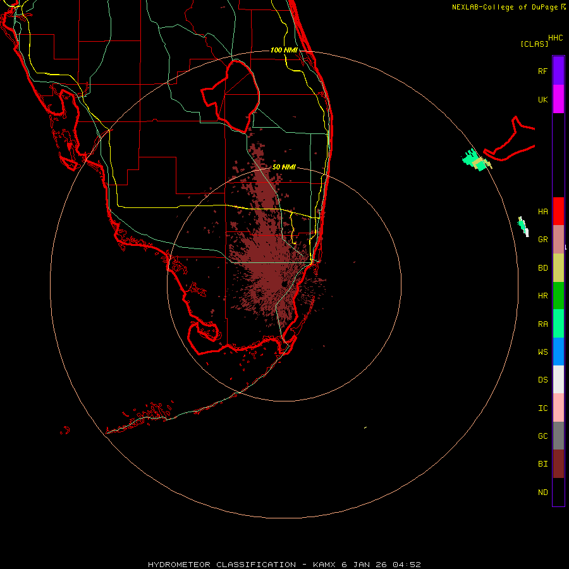Click the DS legend label
Screen dimensions: 569x569
coord(542,380)
